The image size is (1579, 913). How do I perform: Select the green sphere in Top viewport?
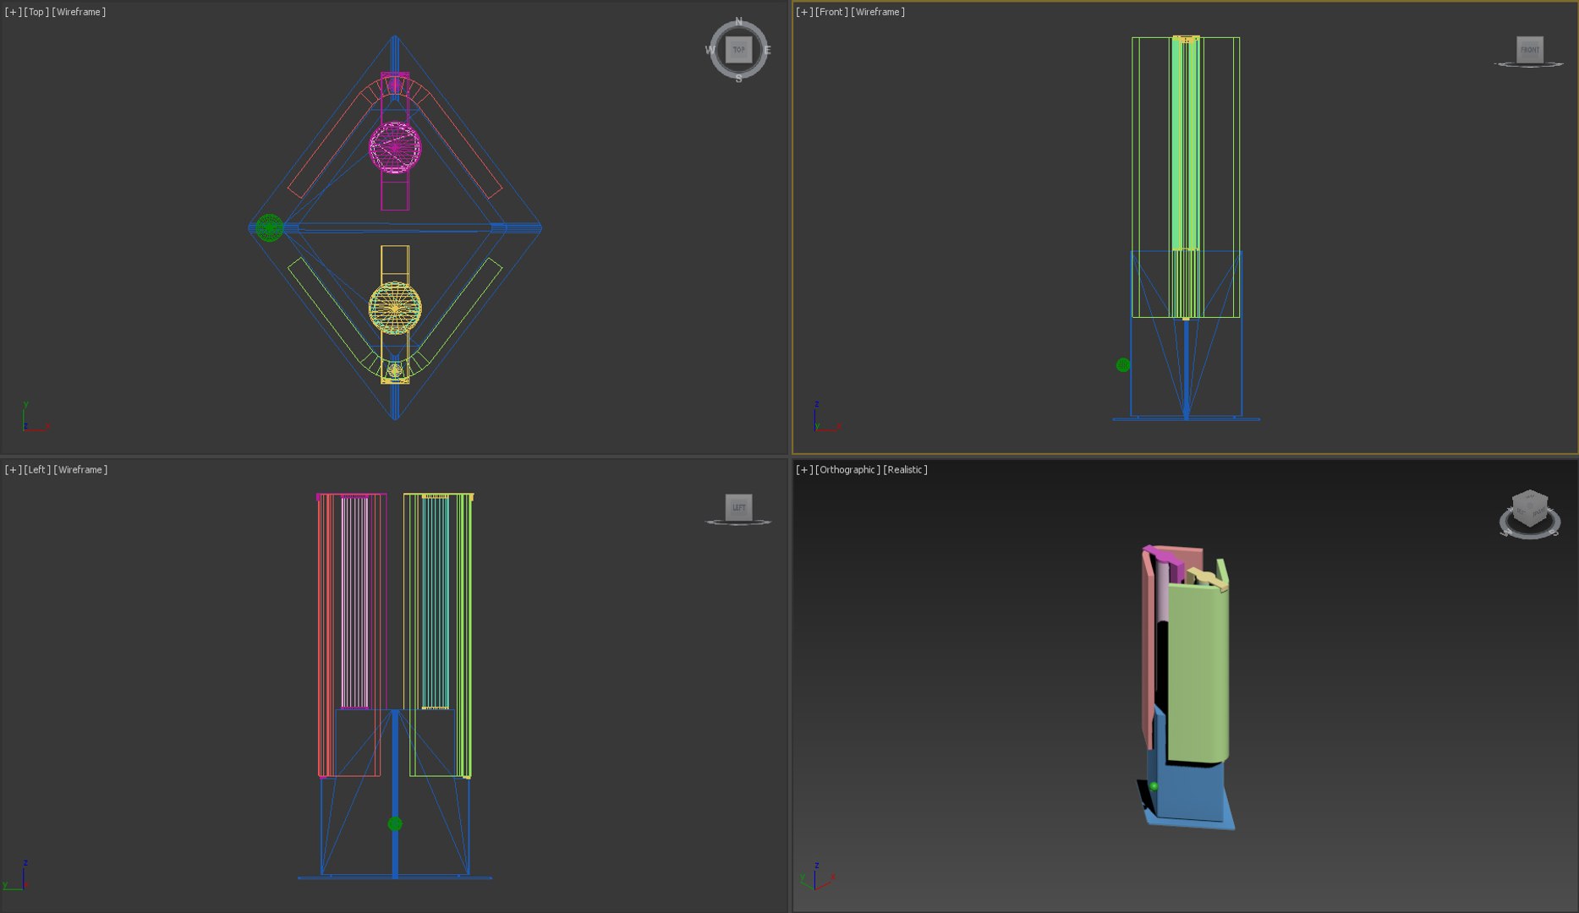[x=269, y=227]
